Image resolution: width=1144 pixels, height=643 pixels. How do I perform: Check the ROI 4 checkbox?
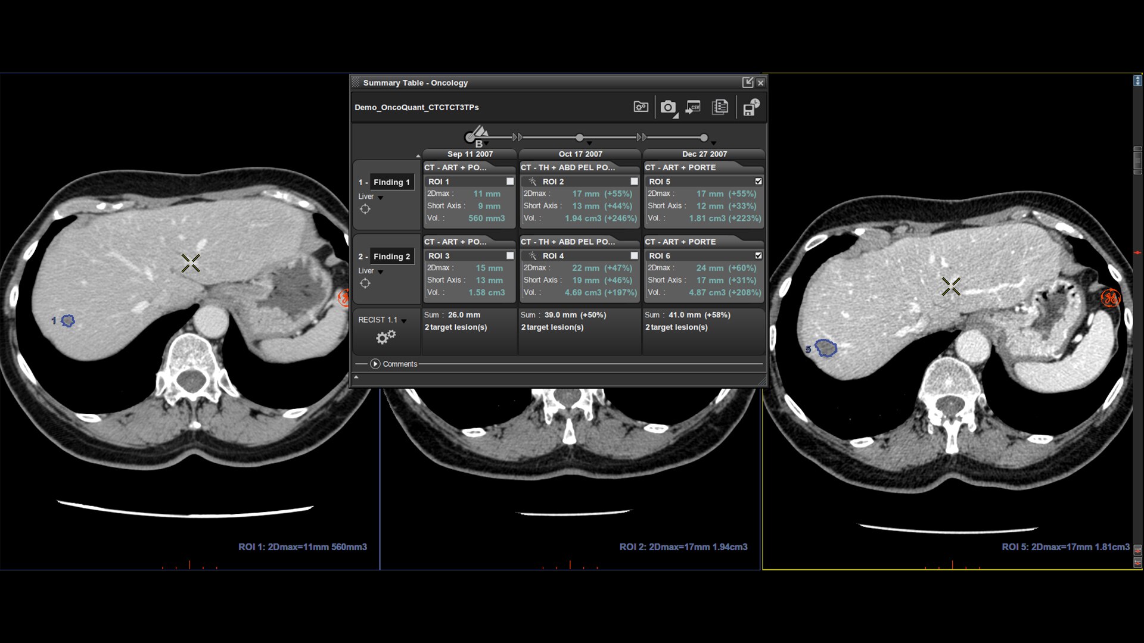click(634, 256)
